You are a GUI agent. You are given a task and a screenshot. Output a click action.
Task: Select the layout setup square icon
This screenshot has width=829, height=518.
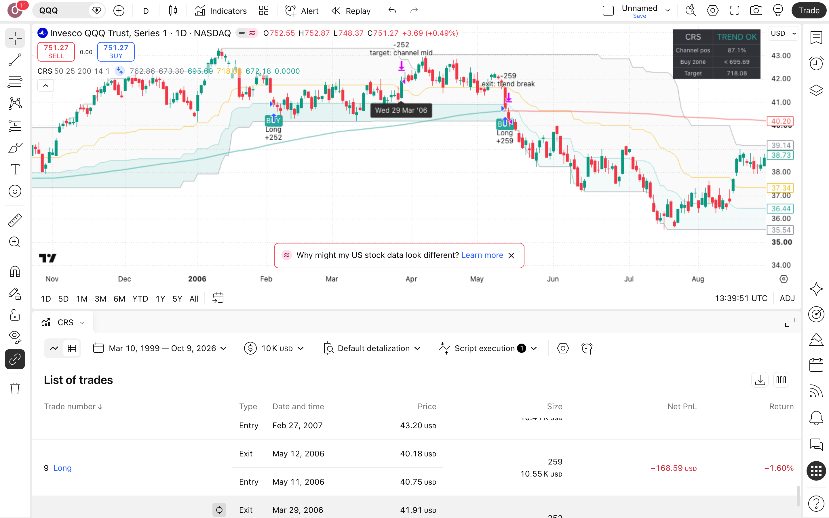click(x=608, y=11)
